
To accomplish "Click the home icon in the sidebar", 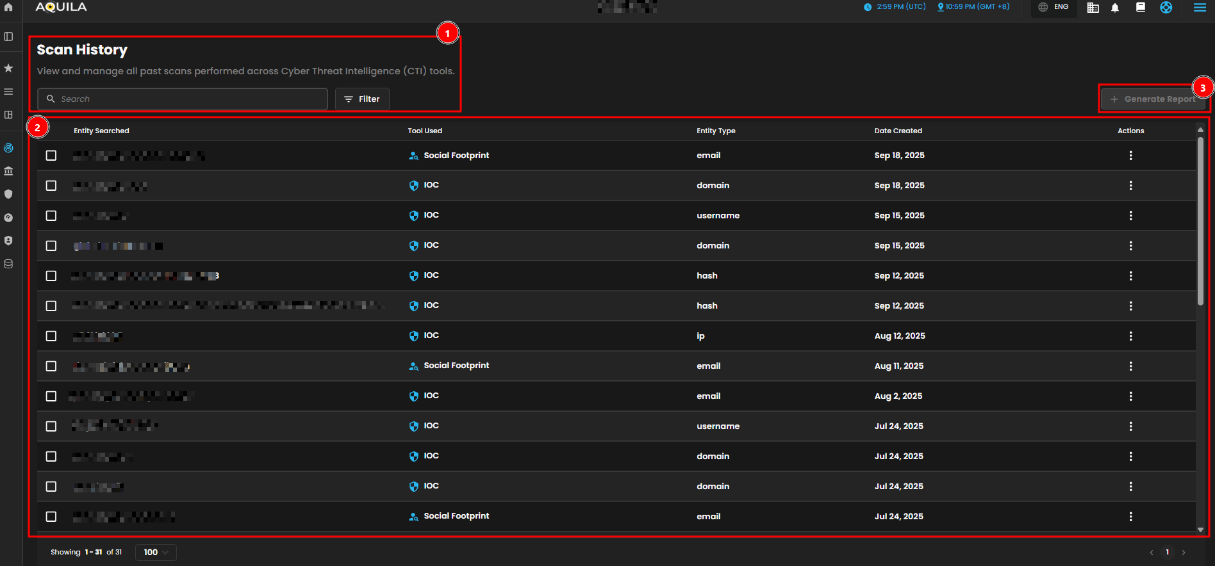I will click(8, 7).
